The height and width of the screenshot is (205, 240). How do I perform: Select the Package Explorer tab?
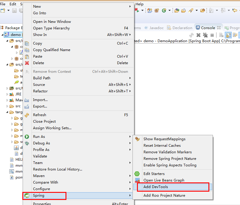(12, 28)
